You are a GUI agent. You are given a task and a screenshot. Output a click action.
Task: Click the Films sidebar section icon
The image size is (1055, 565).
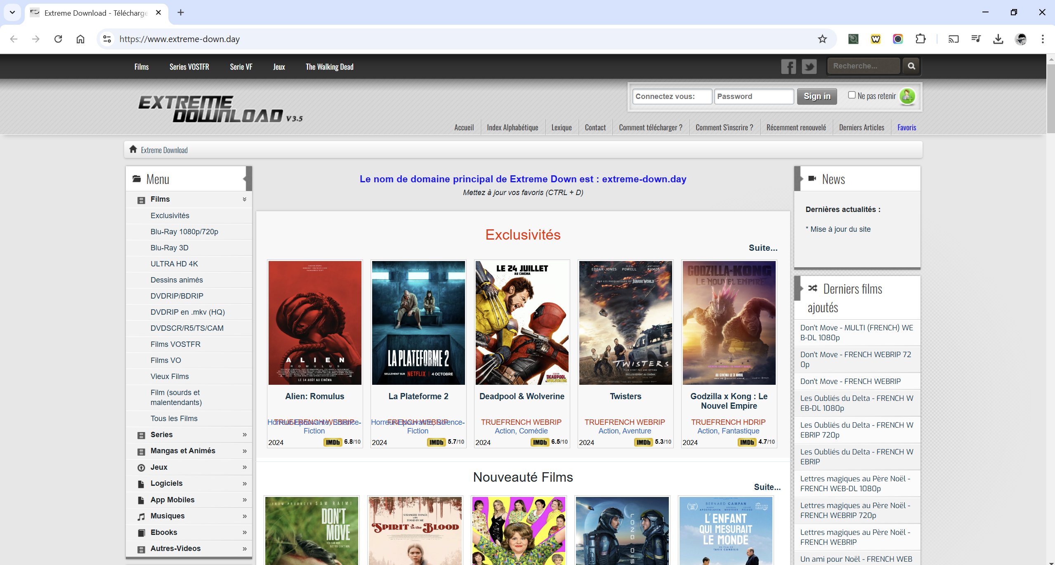[141, 200]
